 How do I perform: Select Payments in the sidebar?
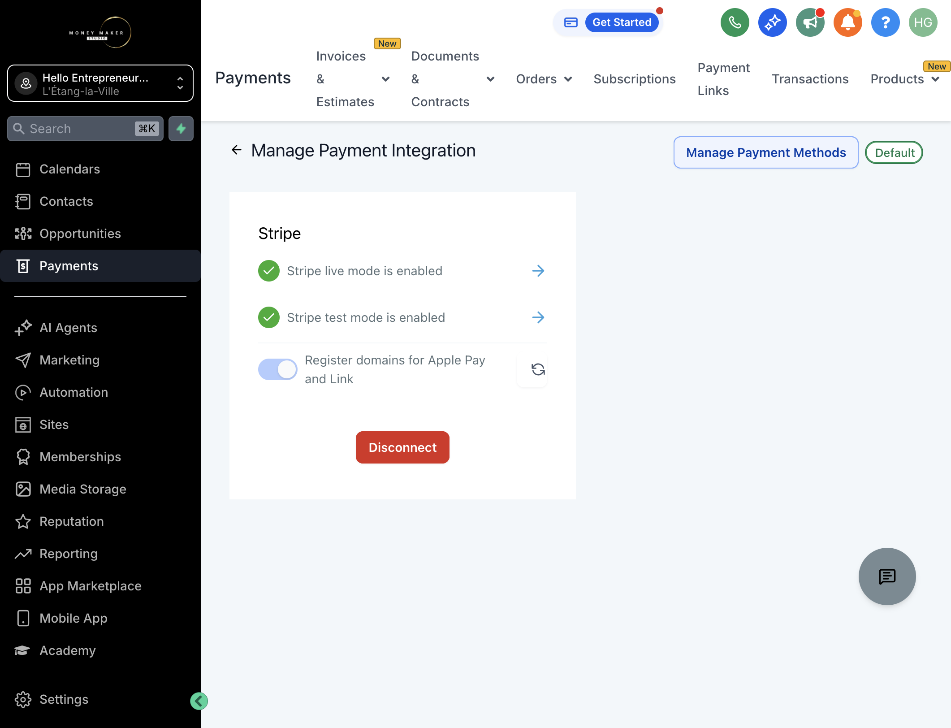100,266
